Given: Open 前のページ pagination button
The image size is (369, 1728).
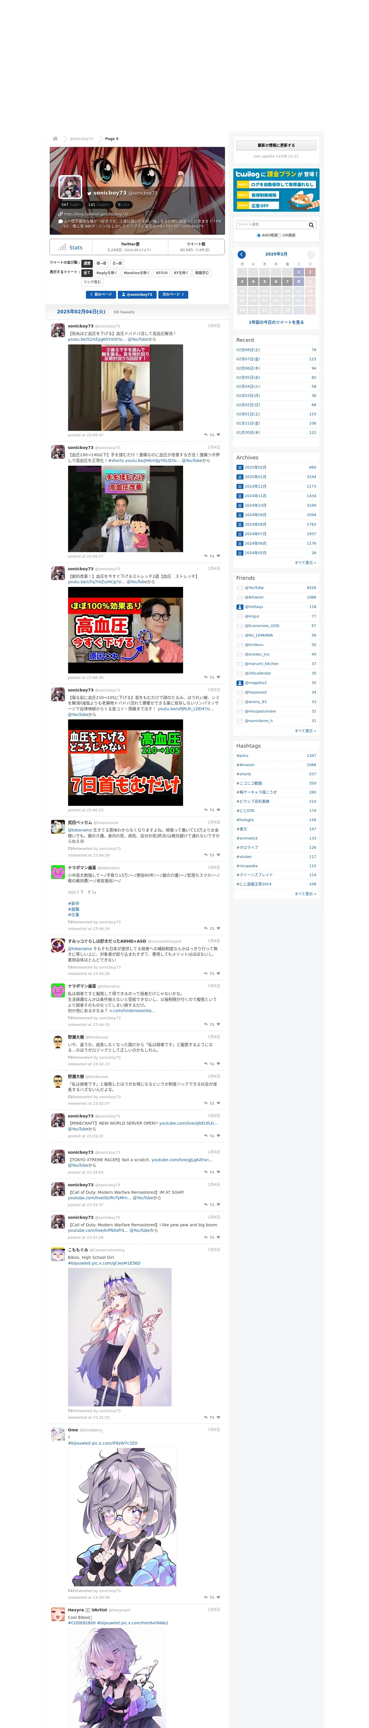Looking at the screenshot, I should 101,295.
